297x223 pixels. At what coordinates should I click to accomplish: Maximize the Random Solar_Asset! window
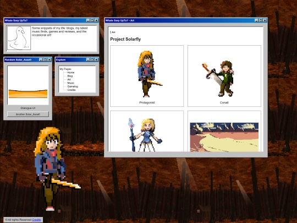pos(45,59)
